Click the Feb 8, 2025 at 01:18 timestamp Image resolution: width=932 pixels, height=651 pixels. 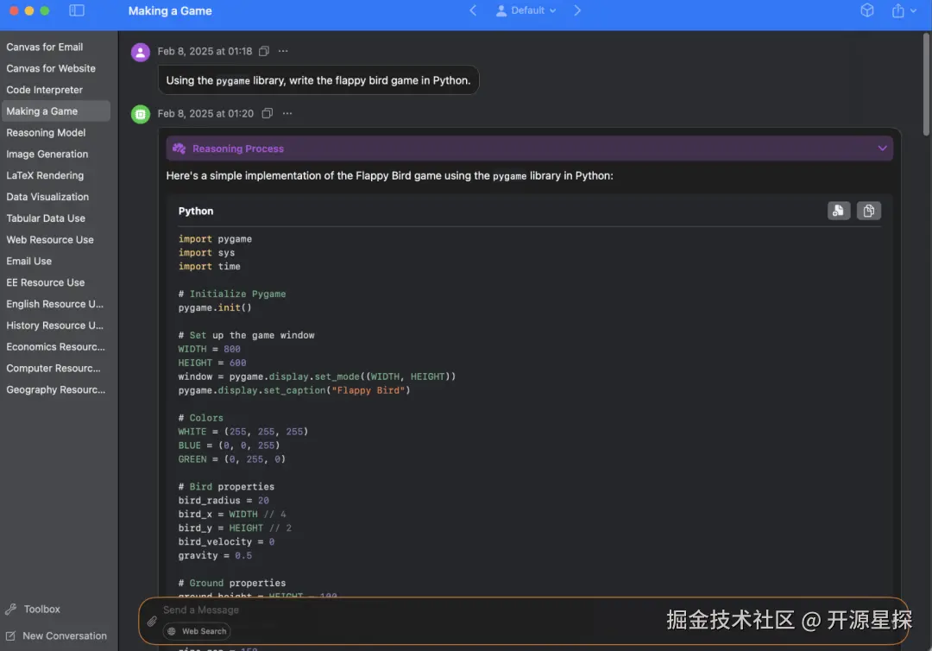pos(205,51)
